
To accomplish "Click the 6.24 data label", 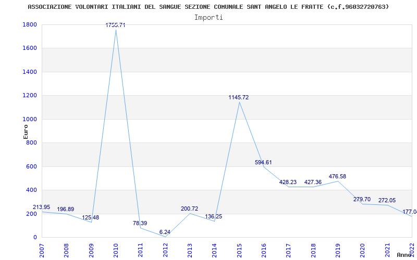I will [165, 232].
